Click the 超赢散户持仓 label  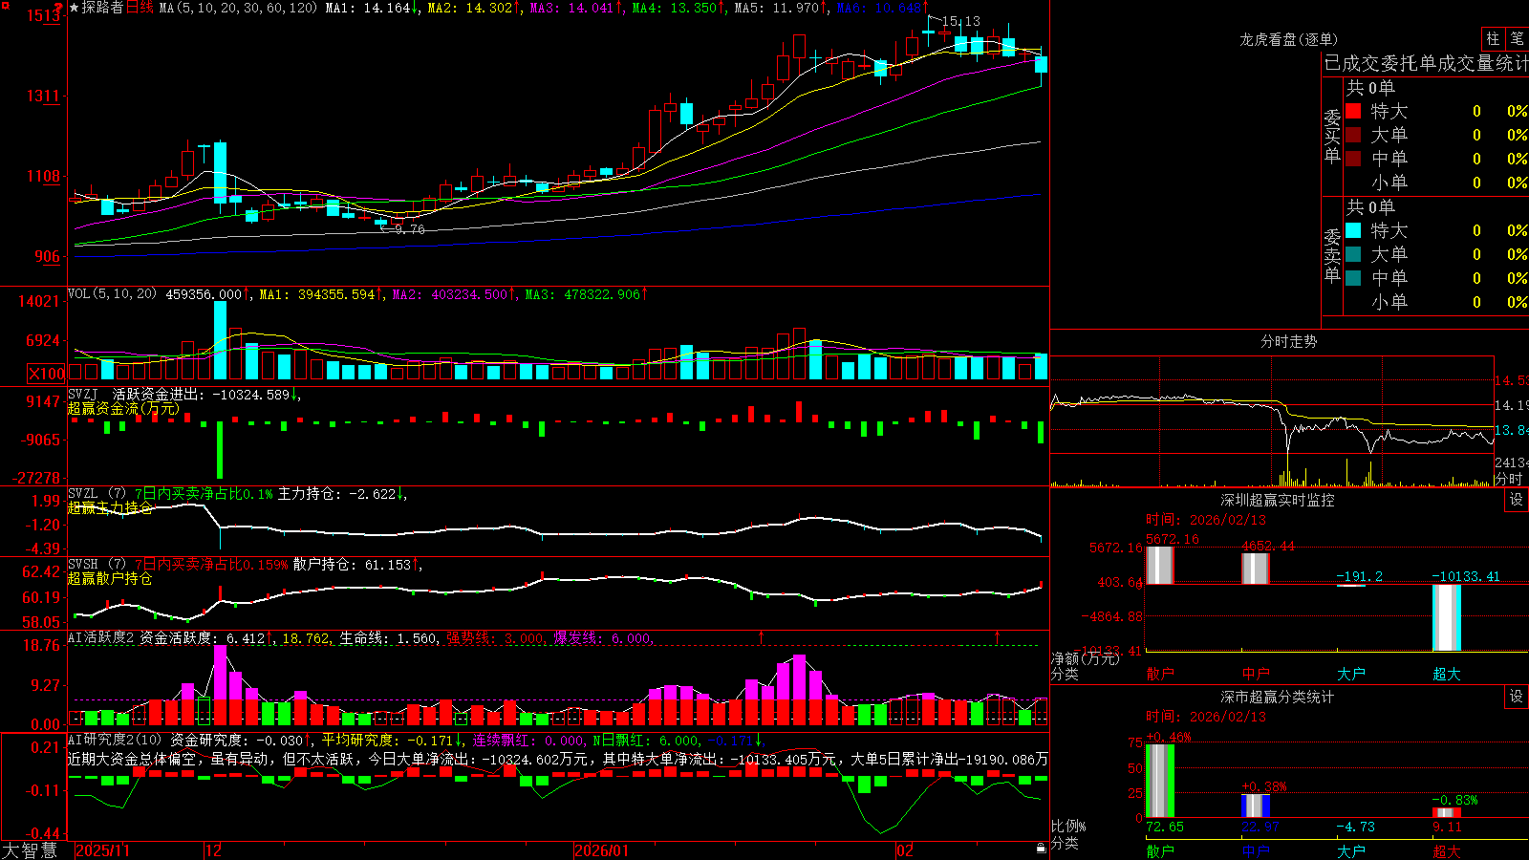(x=110, y=578)
